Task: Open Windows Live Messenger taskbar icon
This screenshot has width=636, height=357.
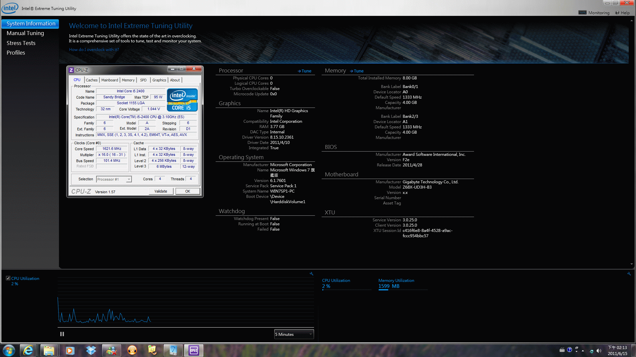Action: pos(111,350)
